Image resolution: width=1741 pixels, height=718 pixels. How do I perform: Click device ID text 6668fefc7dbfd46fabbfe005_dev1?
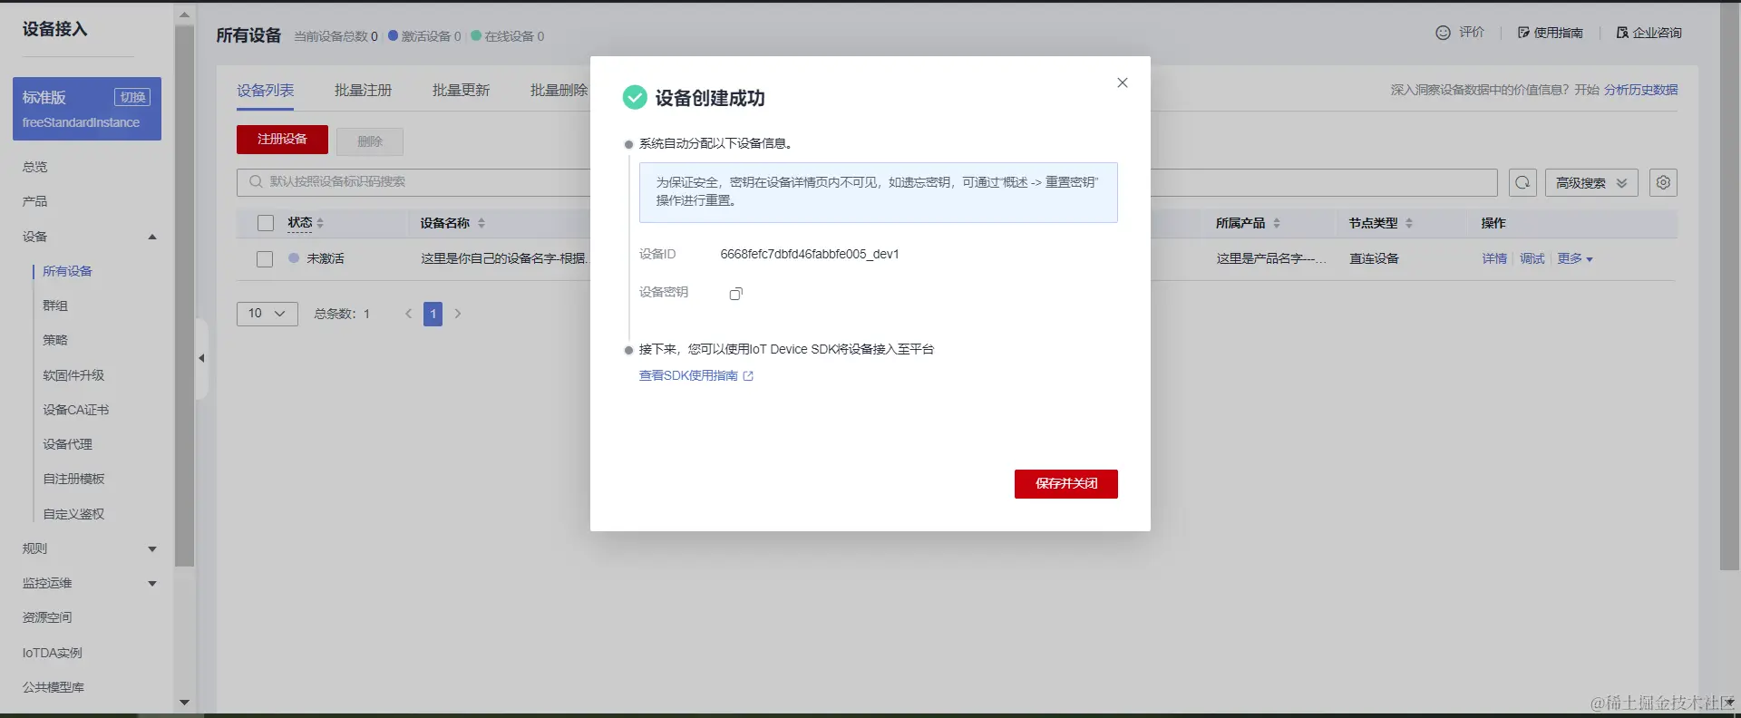(x=810, y=255)
